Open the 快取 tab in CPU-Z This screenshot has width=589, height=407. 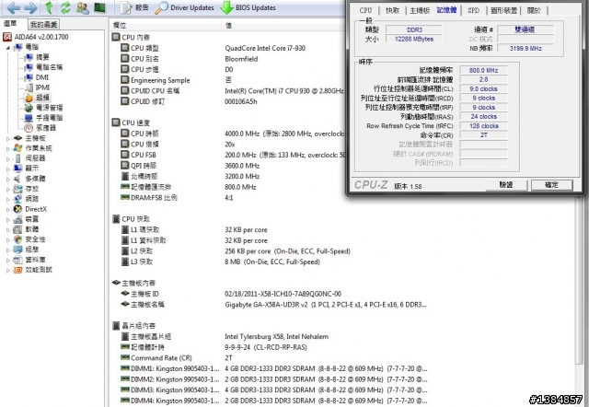pos(392,10)
